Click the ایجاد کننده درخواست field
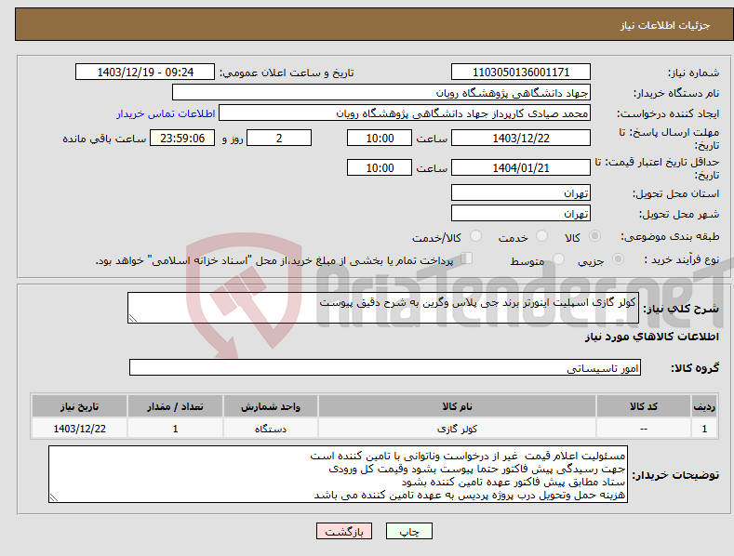Image resolution: width=734 pixels, height=556 pixels. click(405, 113)
